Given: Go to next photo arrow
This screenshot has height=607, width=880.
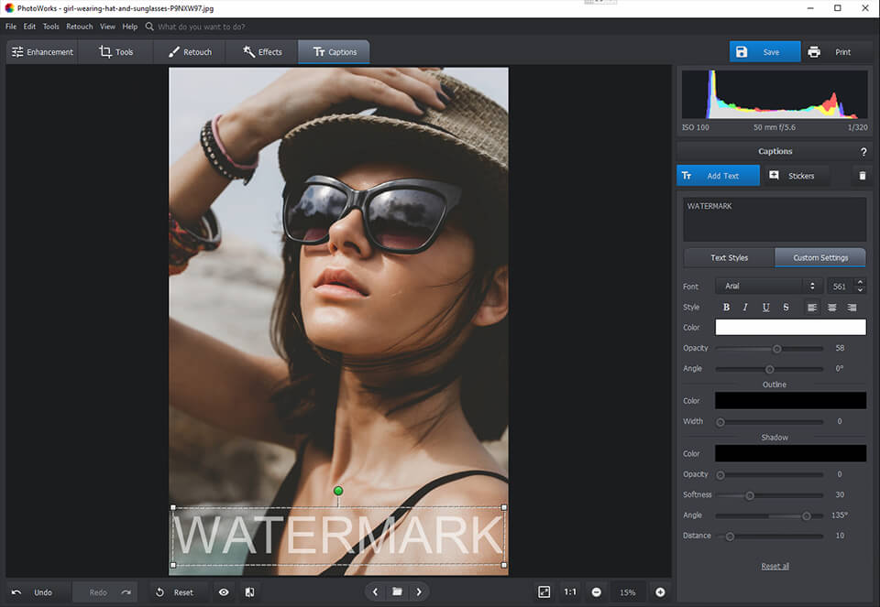Looking at the screenshot, I should pos(419,592).
